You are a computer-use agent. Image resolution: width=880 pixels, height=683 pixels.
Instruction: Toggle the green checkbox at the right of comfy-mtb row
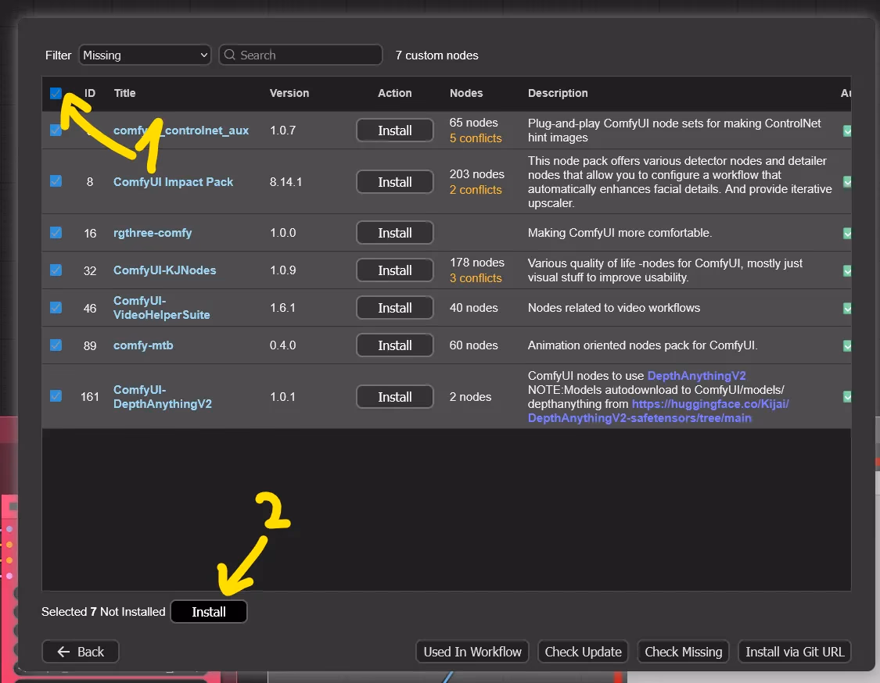[846, 345]
